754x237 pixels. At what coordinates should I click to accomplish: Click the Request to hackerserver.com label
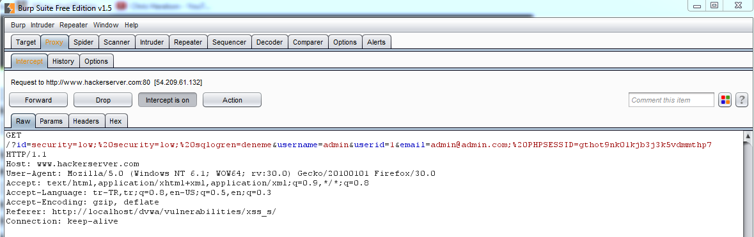pos(106,82)
